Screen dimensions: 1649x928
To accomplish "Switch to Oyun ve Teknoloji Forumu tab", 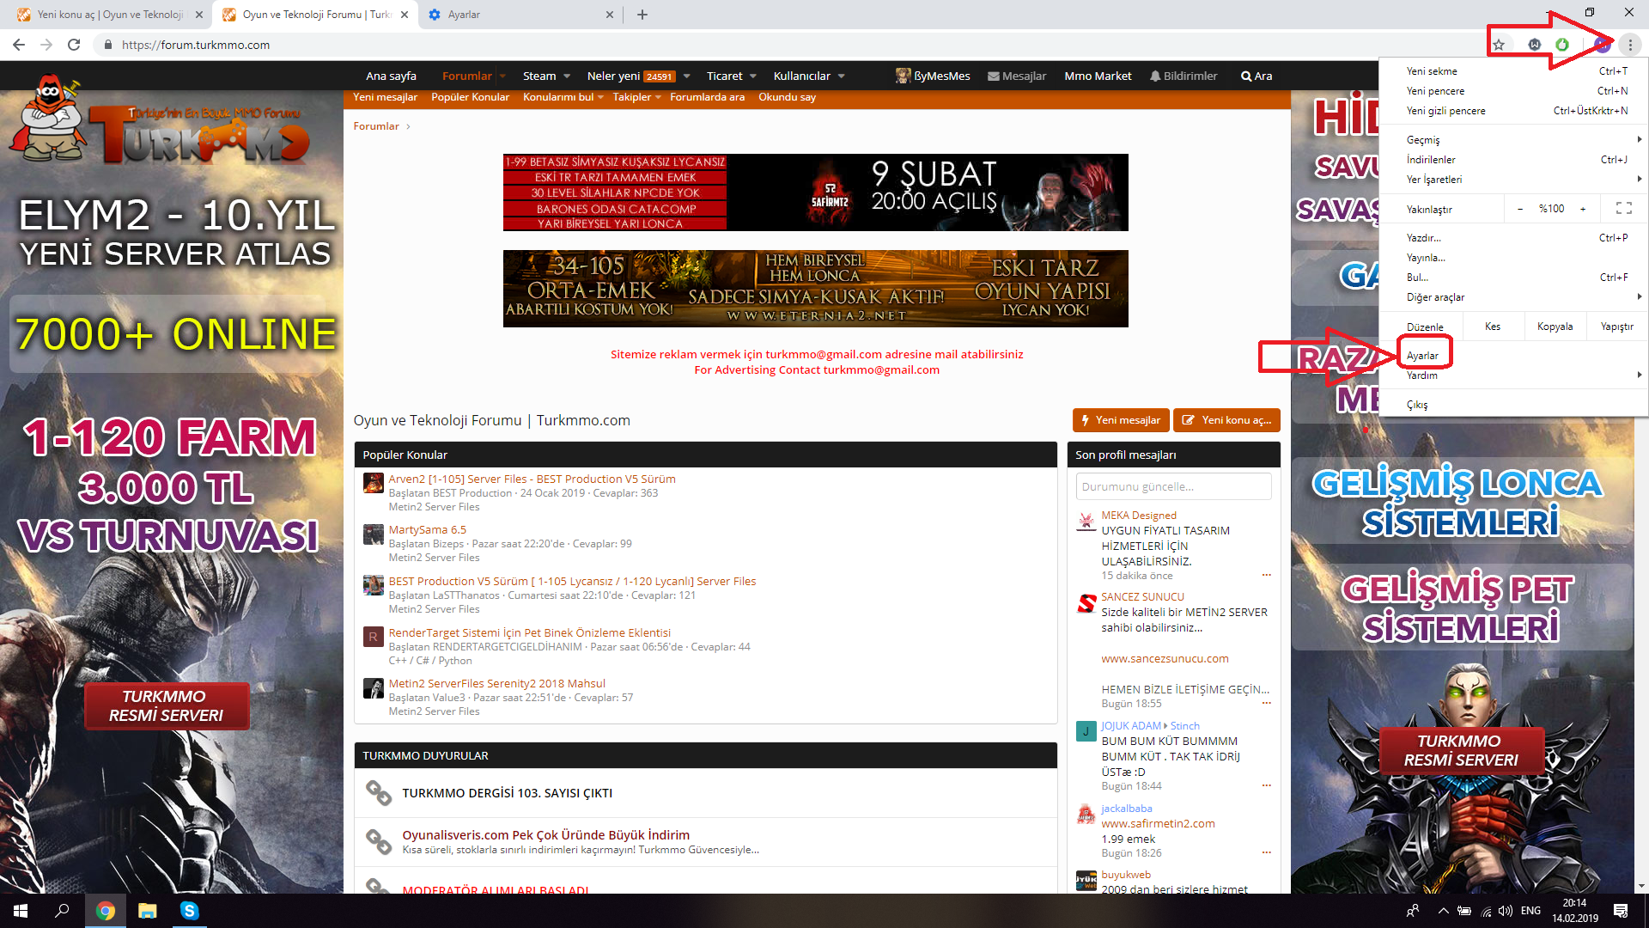I will click(x=315, y=15).
